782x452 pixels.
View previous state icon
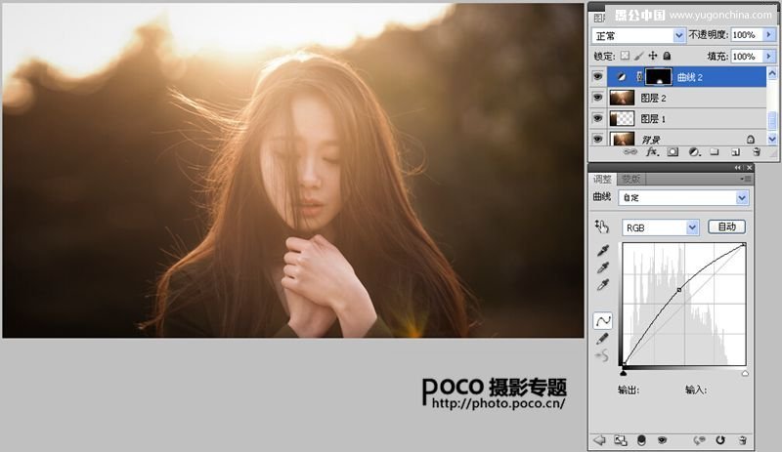tap(699, 440)
